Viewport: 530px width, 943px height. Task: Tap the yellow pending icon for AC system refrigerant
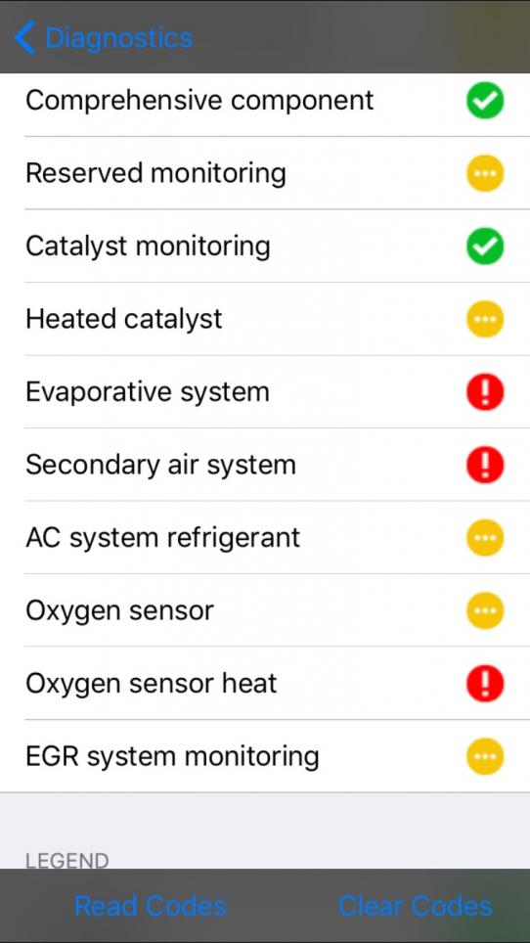485,537
